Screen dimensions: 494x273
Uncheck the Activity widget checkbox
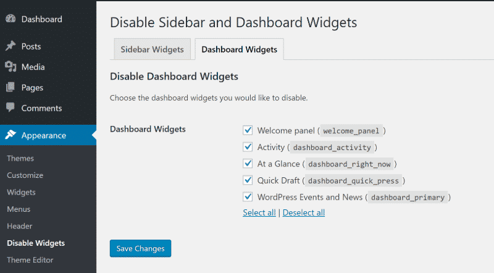click(x=248, y=147)
